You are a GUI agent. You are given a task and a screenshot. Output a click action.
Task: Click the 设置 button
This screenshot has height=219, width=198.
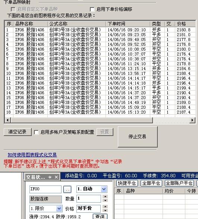105,132
